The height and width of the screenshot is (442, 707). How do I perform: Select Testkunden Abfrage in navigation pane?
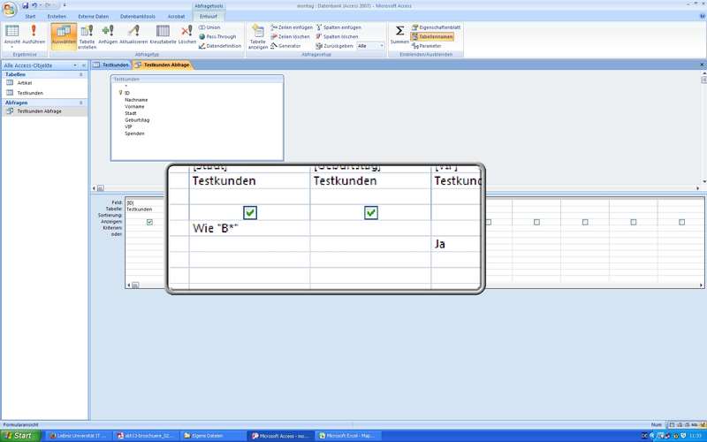[39, 111]
